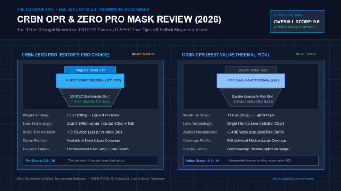Click the 10.8 oz (306g) Light & Rigid value
341x191 pixels.
[x=250, y=115]
